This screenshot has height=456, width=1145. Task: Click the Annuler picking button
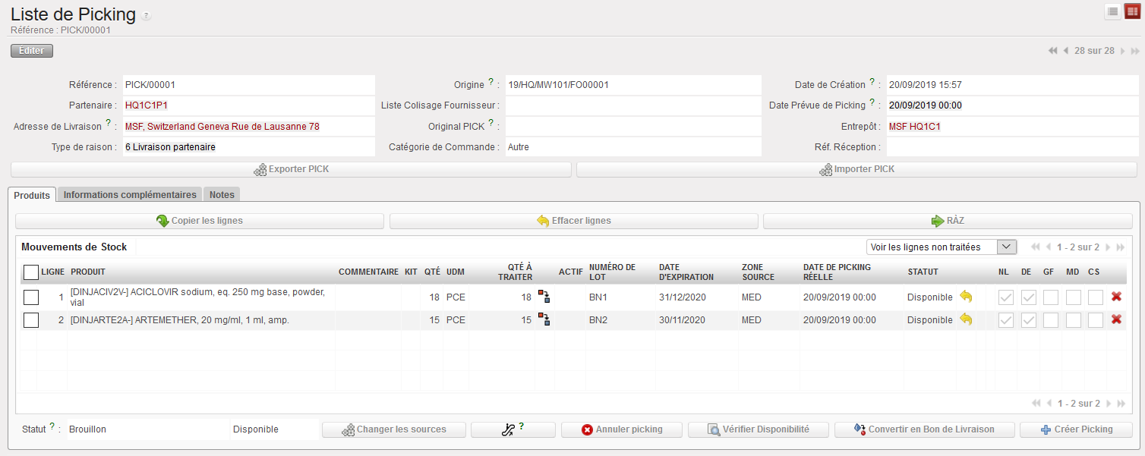(x=621, y=429)
